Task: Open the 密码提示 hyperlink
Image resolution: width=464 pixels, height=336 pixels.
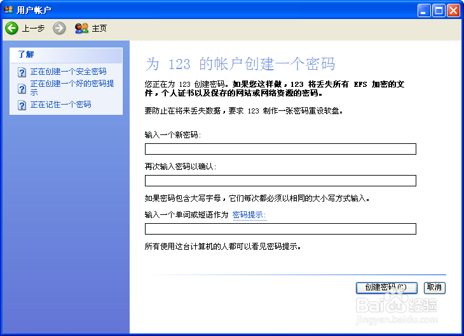Action: pos(249,215)
